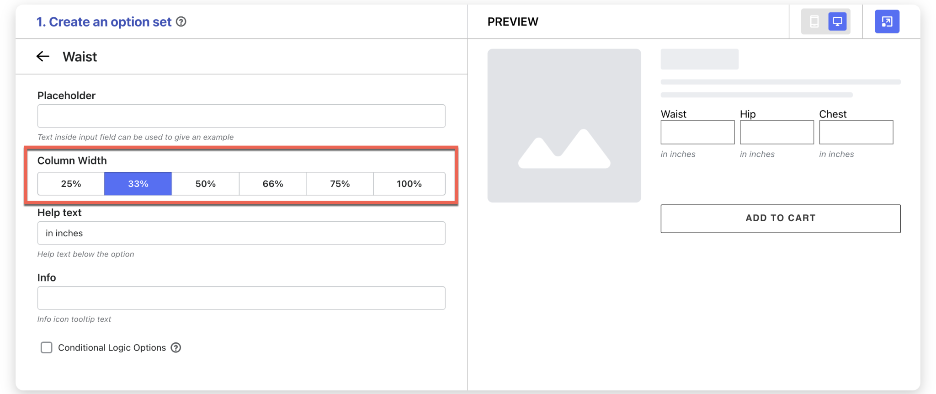
Task: Click the Info tooltip text field
Action: coord(241,298)
